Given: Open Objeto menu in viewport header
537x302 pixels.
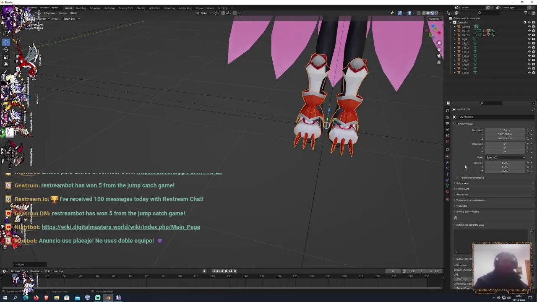Looking at the screenshot, I should 73,13.
